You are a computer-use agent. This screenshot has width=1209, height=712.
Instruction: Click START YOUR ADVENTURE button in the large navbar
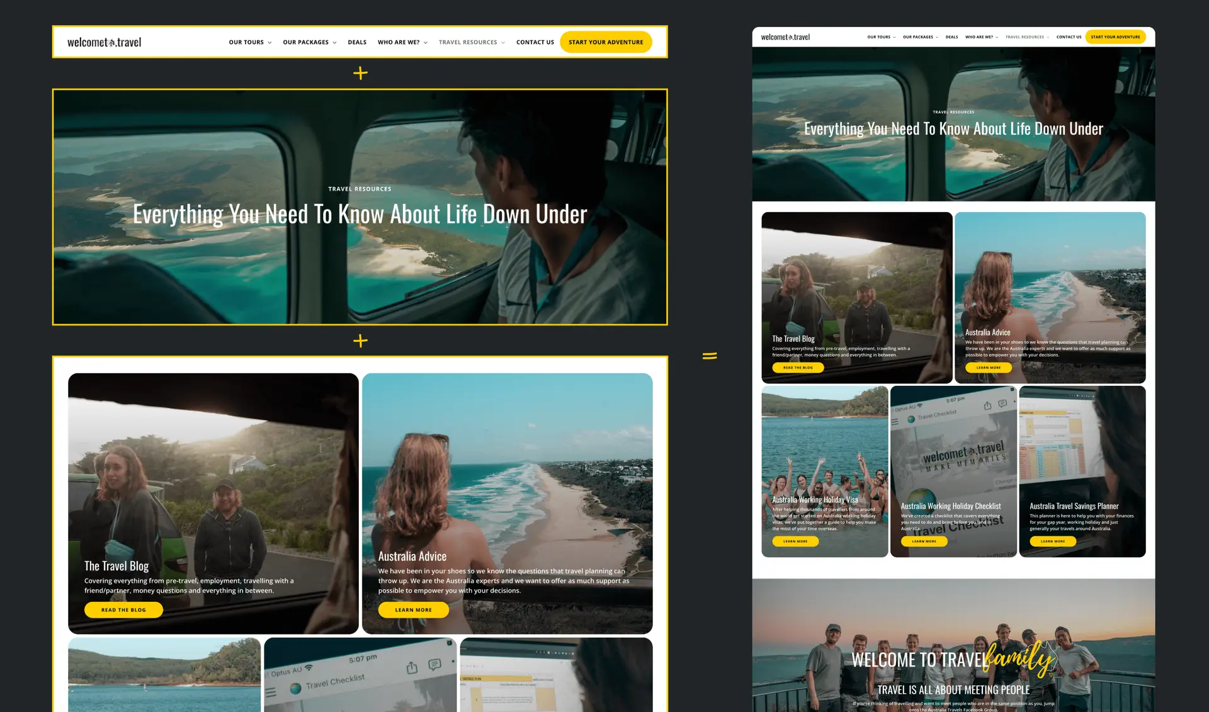tap(606, 42)
